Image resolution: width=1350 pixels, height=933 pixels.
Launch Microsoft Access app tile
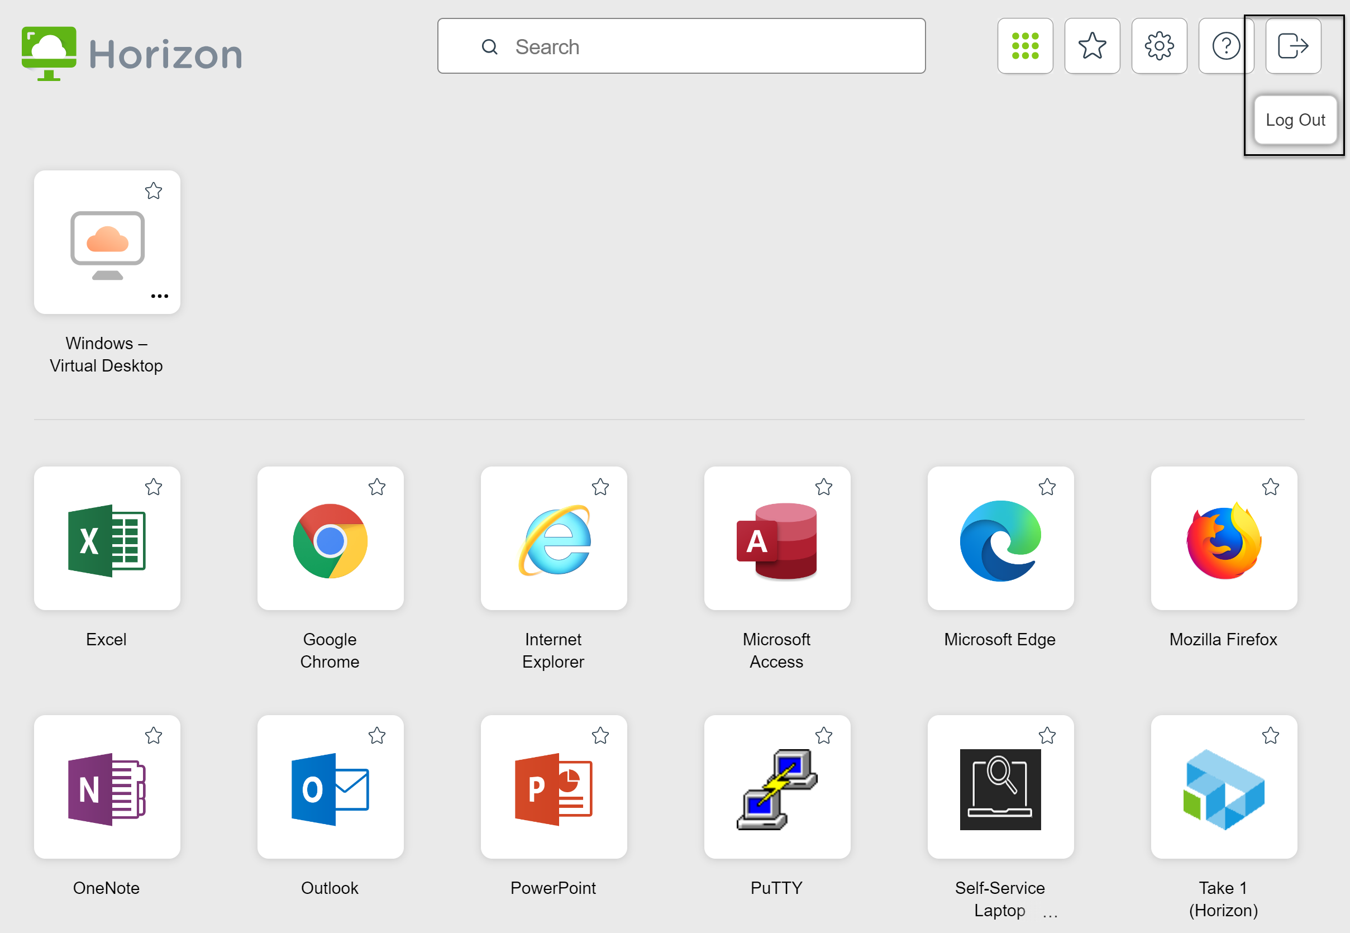click(777, 539)
